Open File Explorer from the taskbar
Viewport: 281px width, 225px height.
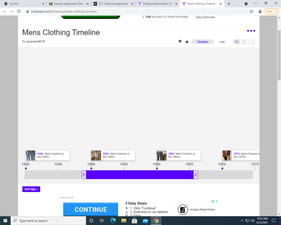click(x=124, y=220)
